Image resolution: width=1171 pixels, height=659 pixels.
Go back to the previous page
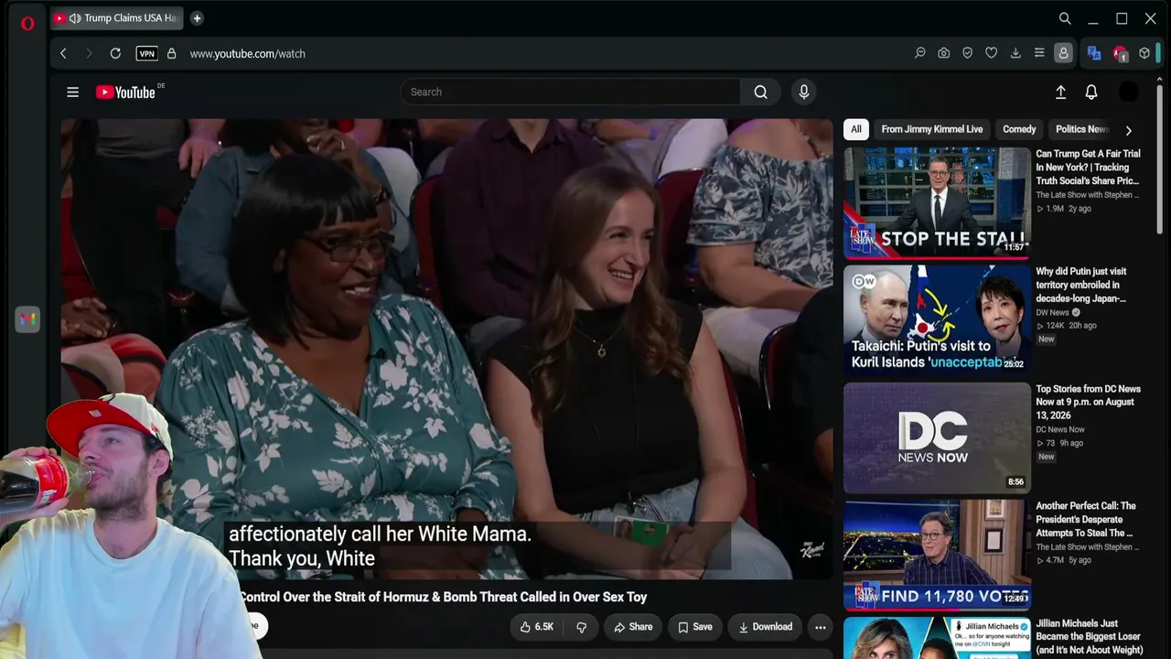63,53
